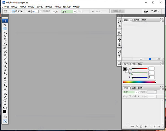
Task: Select the Rectangular Marquee tool in toolbox
Action: click(x=5, y=29)
